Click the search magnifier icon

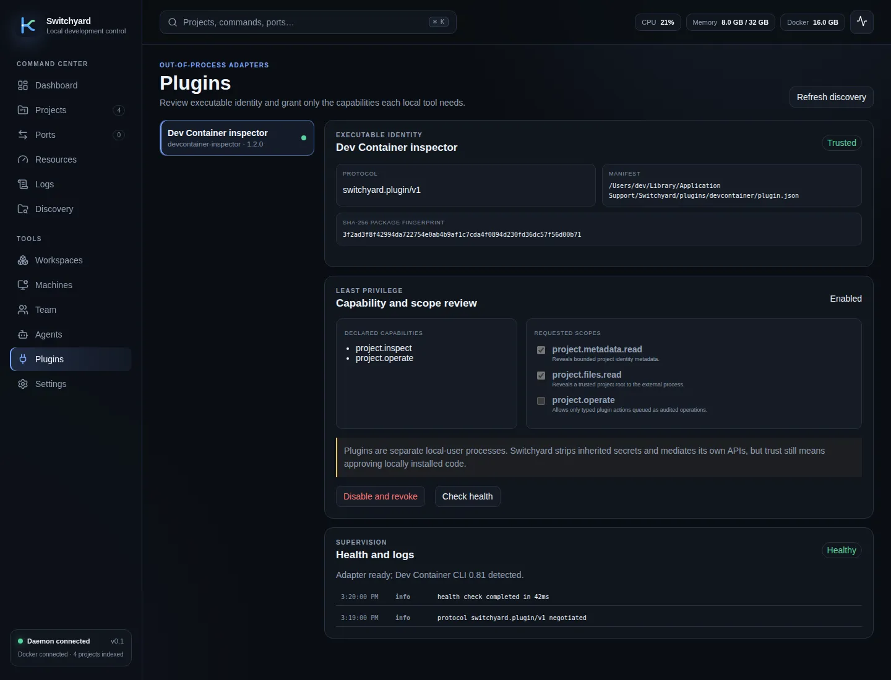pyautogui.click(x=173, y=22)
